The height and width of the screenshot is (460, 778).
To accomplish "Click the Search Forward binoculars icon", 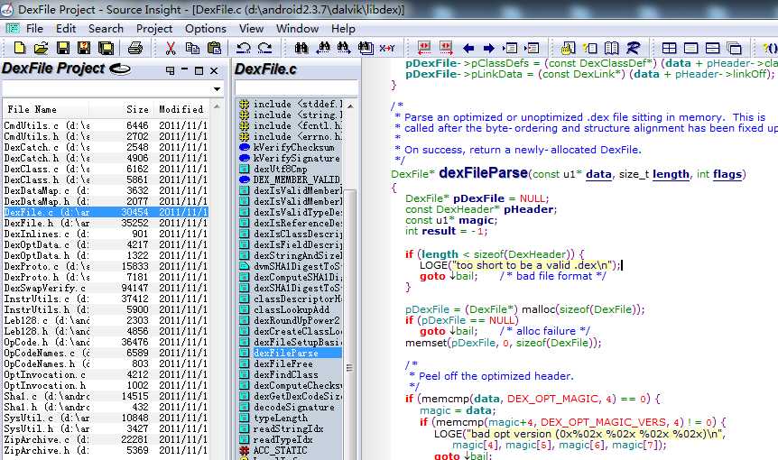I will [344, 48].
